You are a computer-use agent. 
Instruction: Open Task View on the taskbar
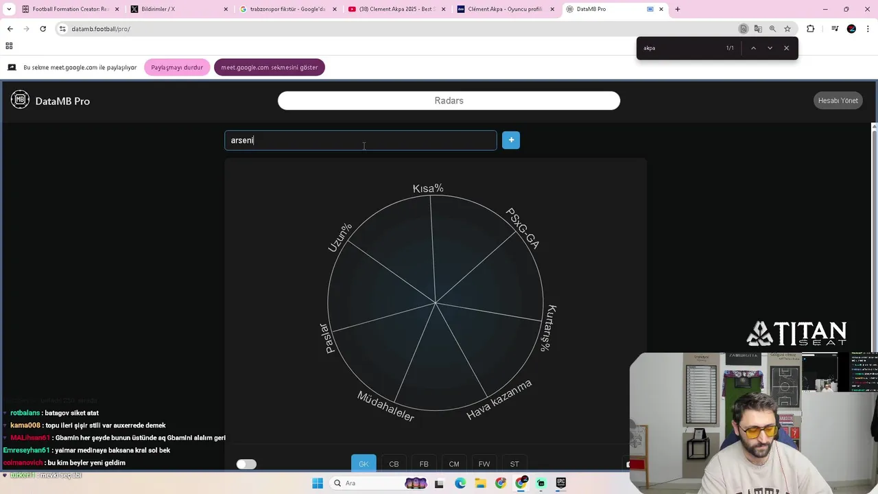click(x=439, y=483)
